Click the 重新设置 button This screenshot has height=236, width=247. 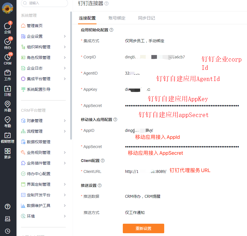point(144,228)
